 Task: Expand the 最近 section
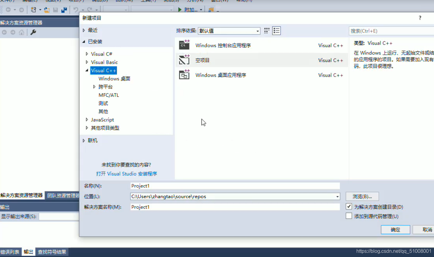(x=84, y=30)
